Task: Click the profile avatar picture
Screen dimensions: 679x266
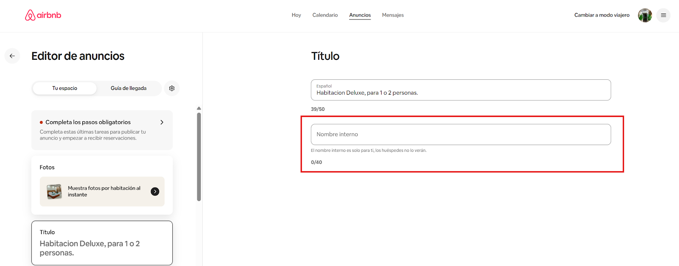Action: [645, 15]
